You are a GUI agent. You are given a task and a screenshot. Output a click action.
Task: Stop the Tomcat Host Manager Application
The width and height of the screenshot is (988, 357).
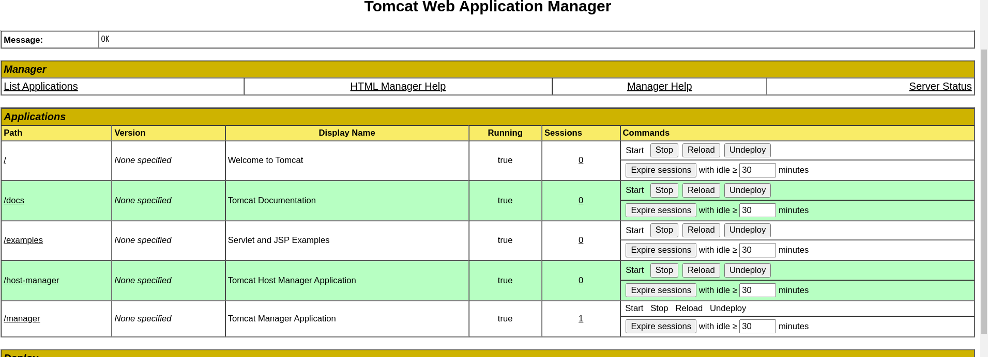point(664,270)
